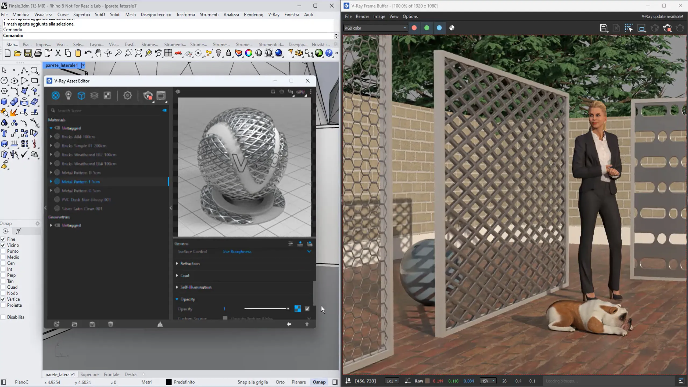Click the delete trash icon in Asset Editor

(110, 324)
